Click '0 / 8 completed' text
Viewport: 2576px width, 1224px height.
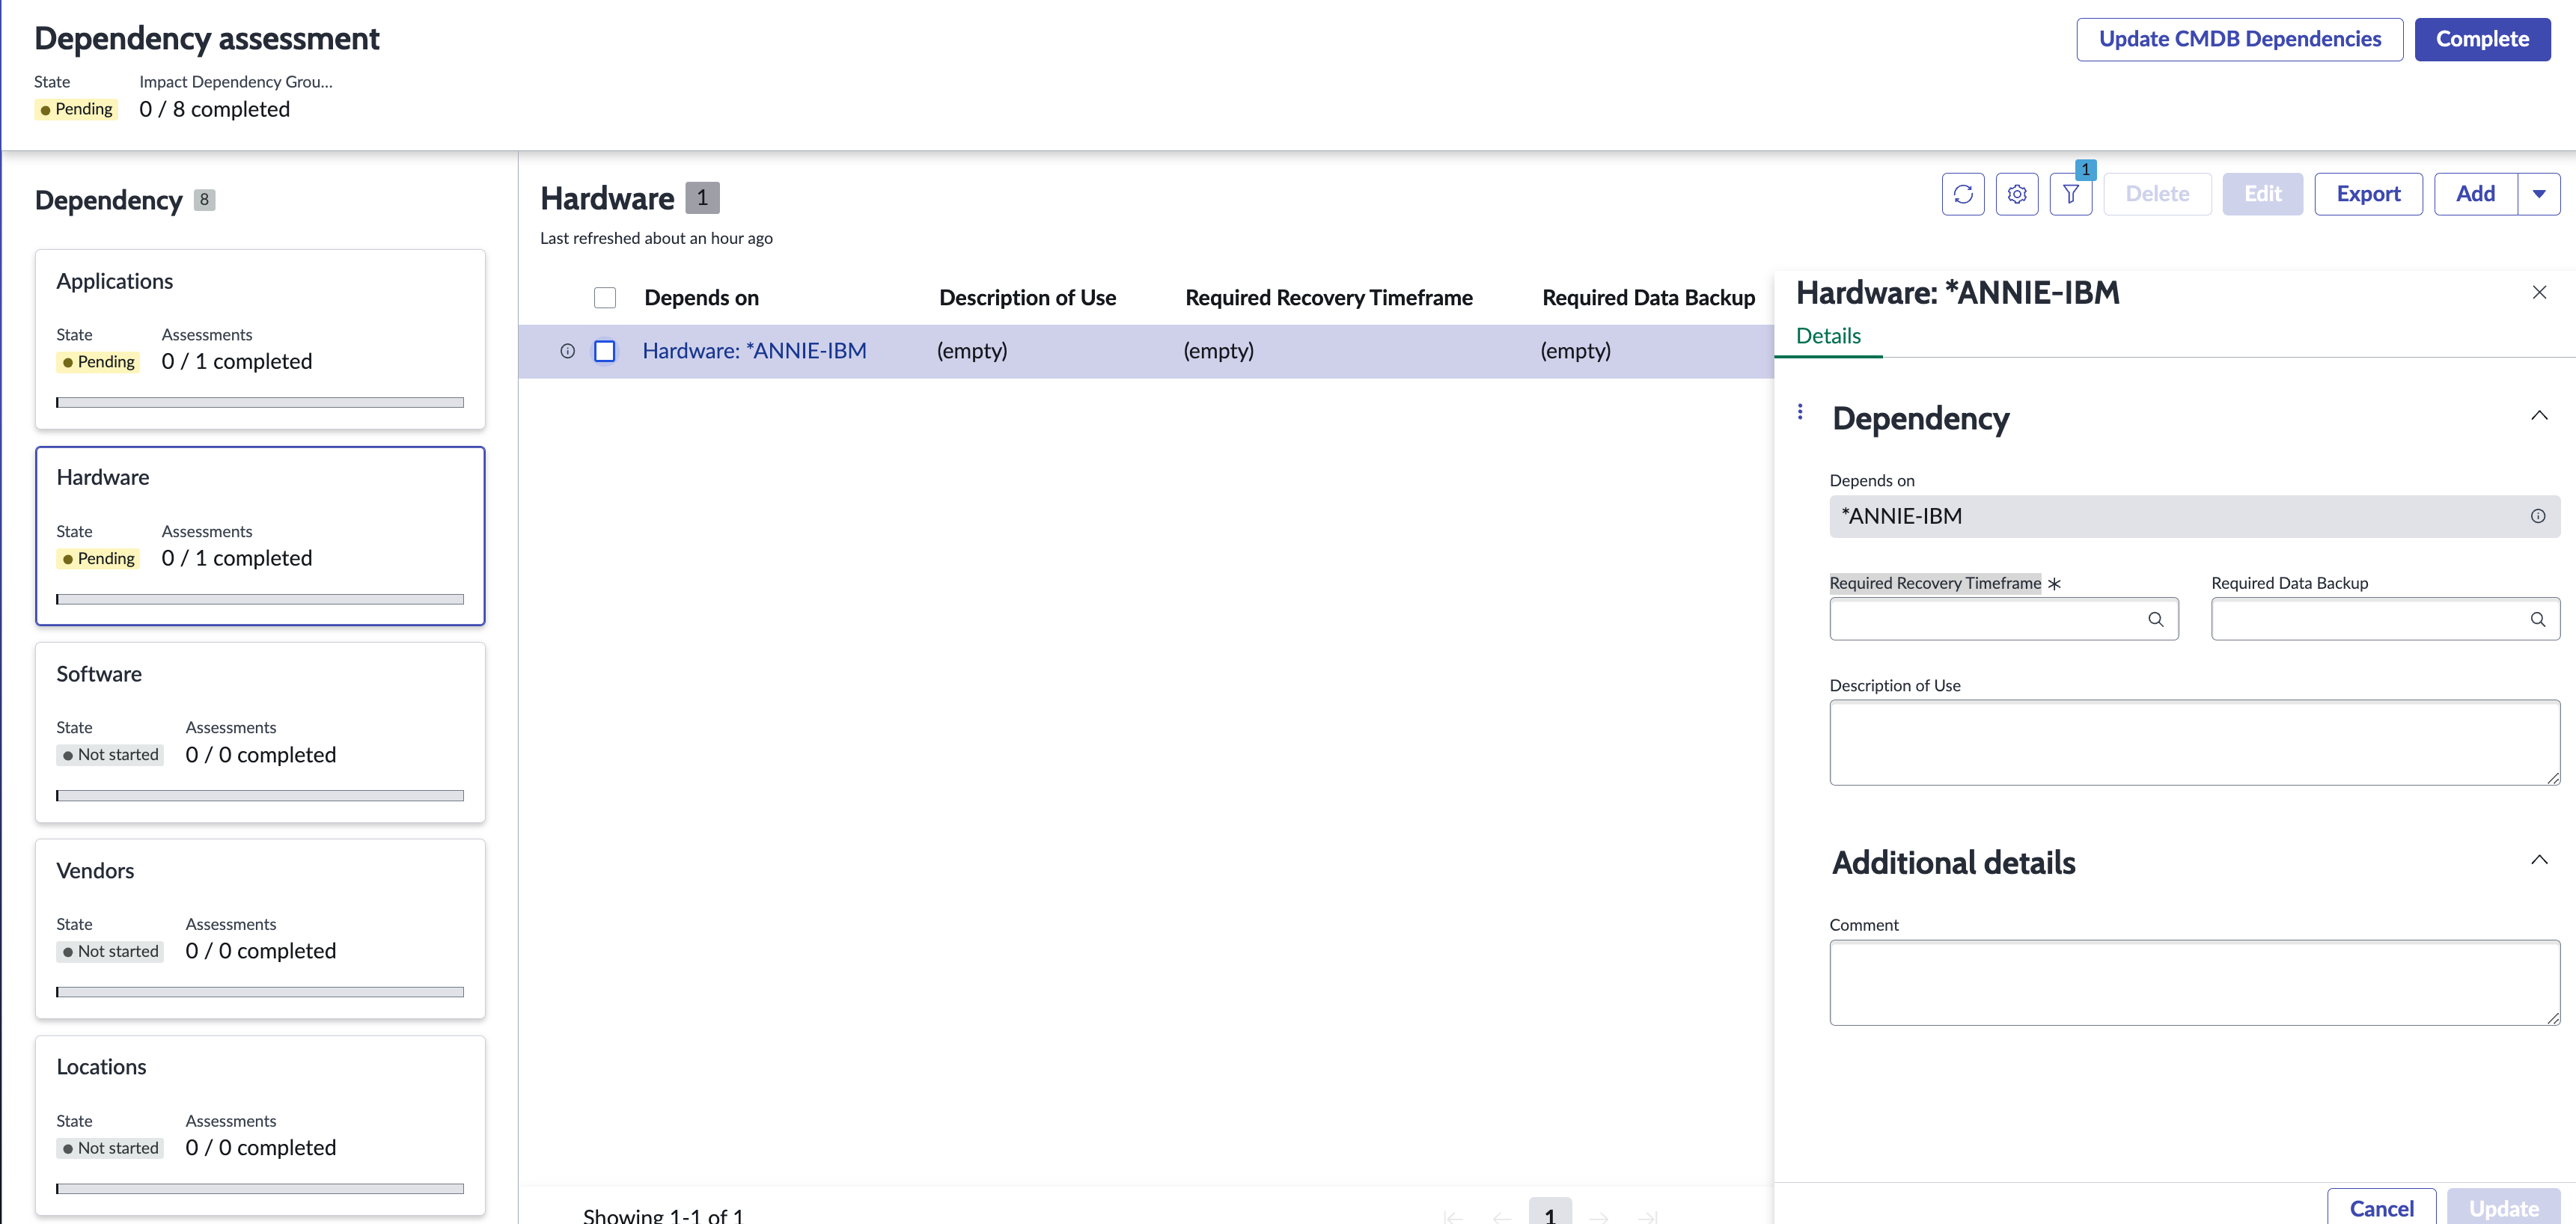coord(214,109)
